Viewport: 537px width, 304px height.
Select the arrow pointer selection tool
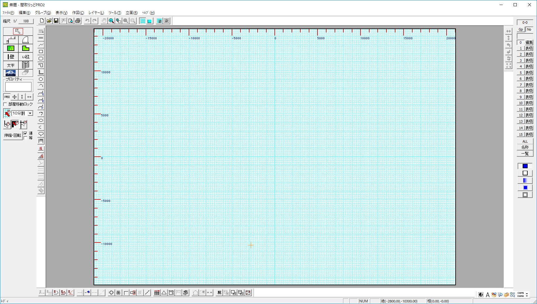[x=18, y=31]
